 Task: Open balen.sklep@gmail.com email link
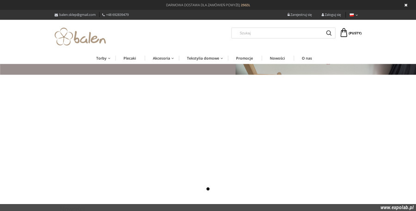tap(77, 15)
